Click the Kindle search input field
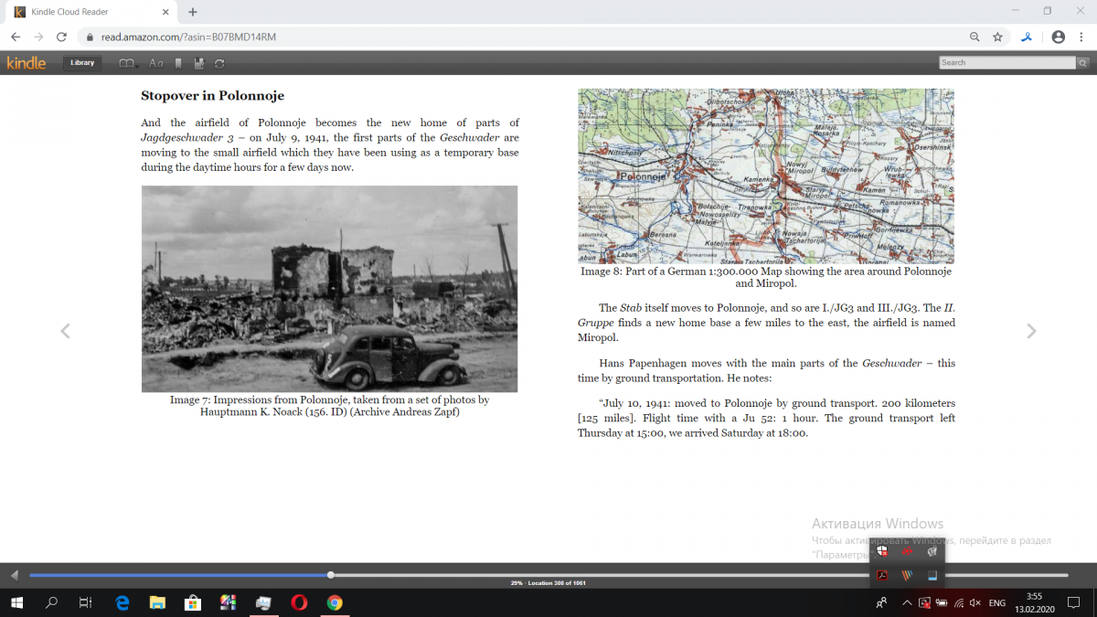The image size is (1097, 617). (1006, 63)
